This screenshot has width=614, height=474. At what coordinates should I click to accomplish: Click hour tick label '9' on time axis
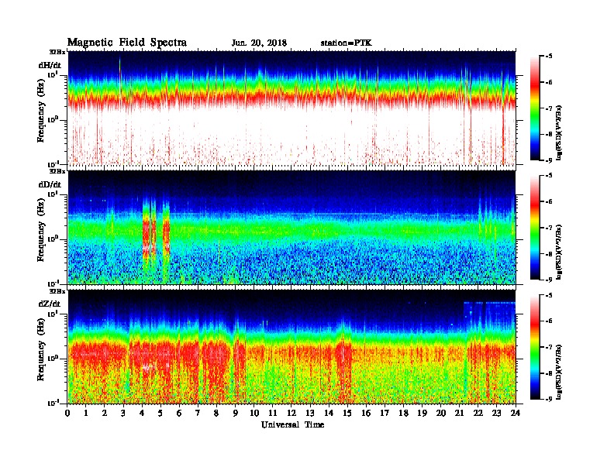[236, 413]
